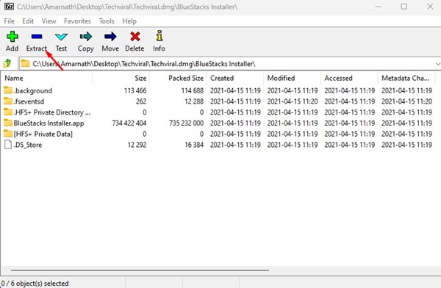Viewport: 441px width, 288px height.
Task: Click the .DS_Store file icon
Action: pyautogui.click(x=8, y=145)
